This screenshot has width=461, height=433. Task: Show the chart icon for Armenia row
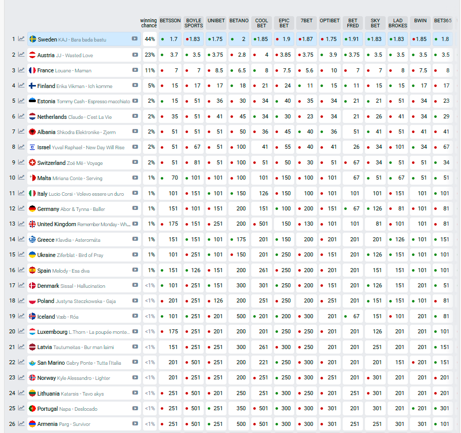click(x=21, y=423)
